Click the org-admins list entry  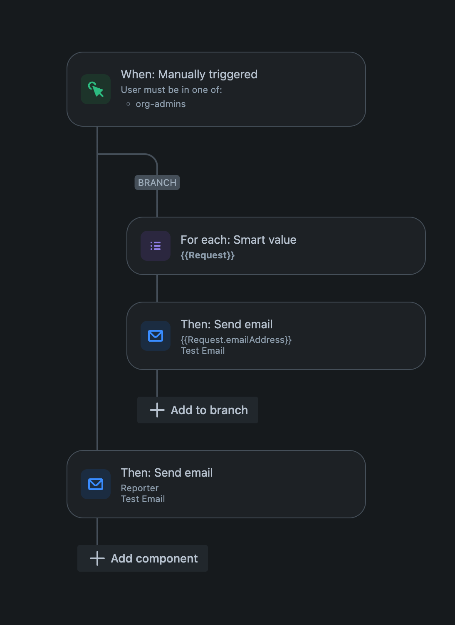(161, 104)
